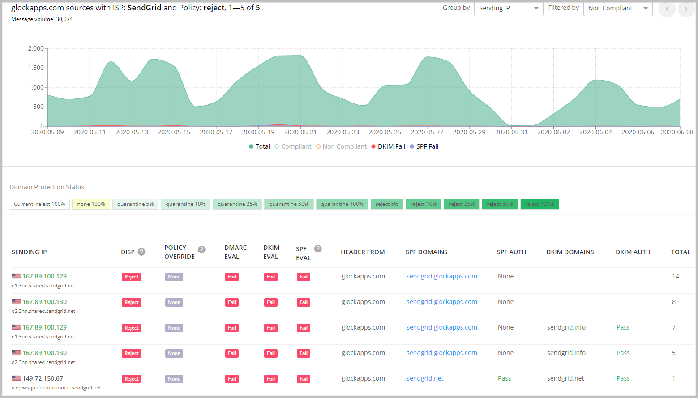Open the Group by Sending IP dropdown
This screenshot has height=398, width=698.
click(x=509, y=8)
